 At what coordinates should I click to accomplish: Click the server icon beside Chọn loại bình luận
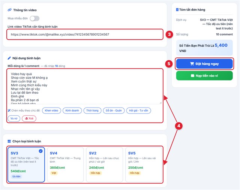coord(9,141)
